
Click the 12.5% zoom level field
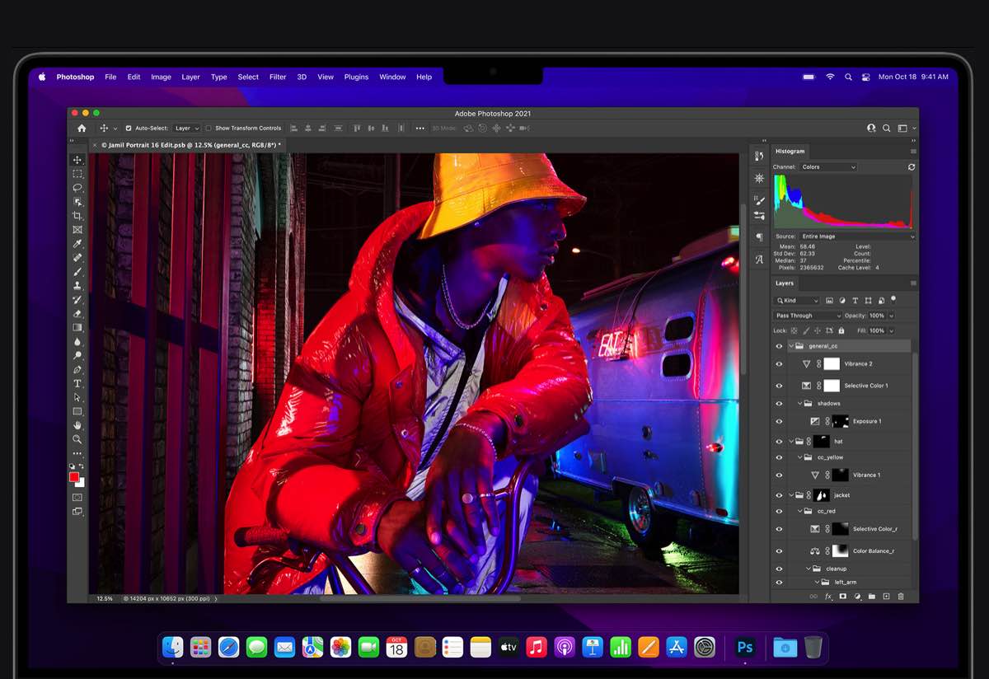click(105, 598)
